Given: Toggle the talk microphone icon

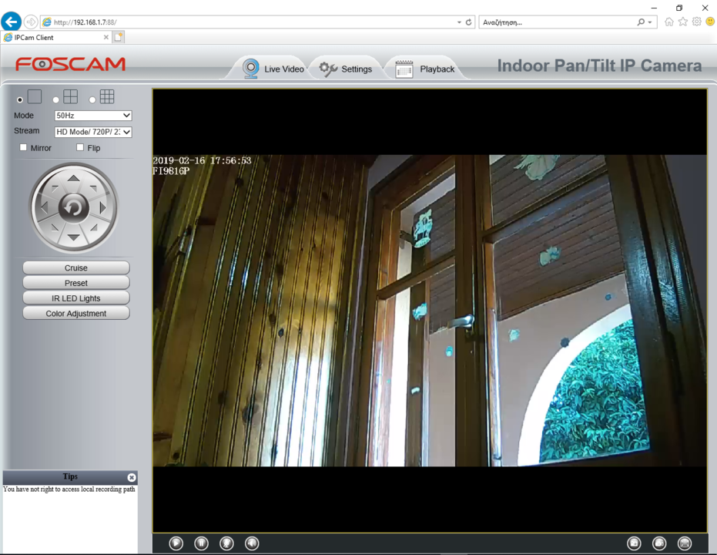Looking at the screenshot, I should tap(226, 543).
